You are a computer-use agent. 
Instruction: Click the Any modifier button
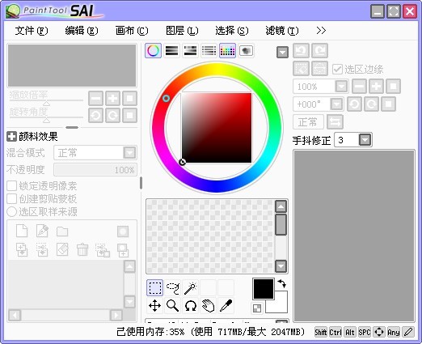(394, 332)
